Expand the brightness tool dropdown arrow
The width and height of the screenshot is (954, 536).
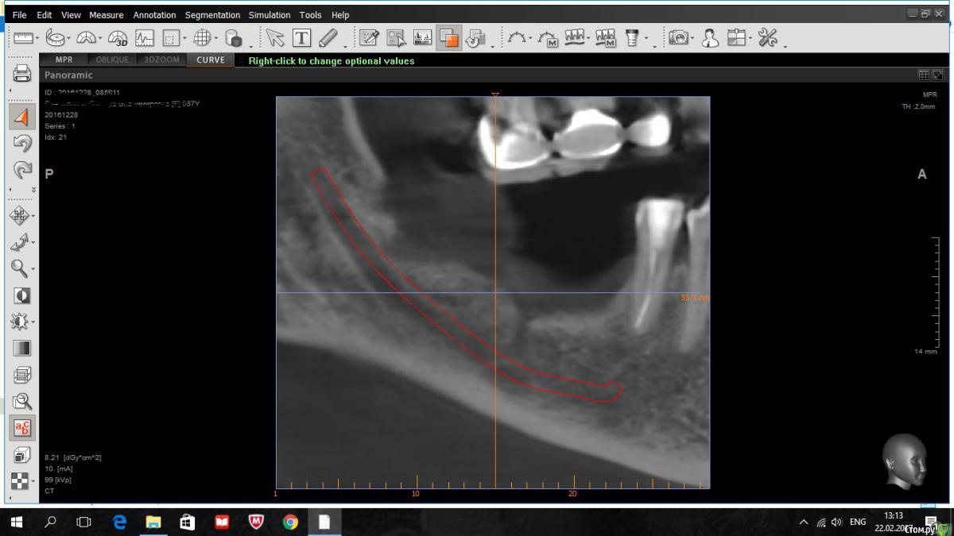(x=34, y=322)
